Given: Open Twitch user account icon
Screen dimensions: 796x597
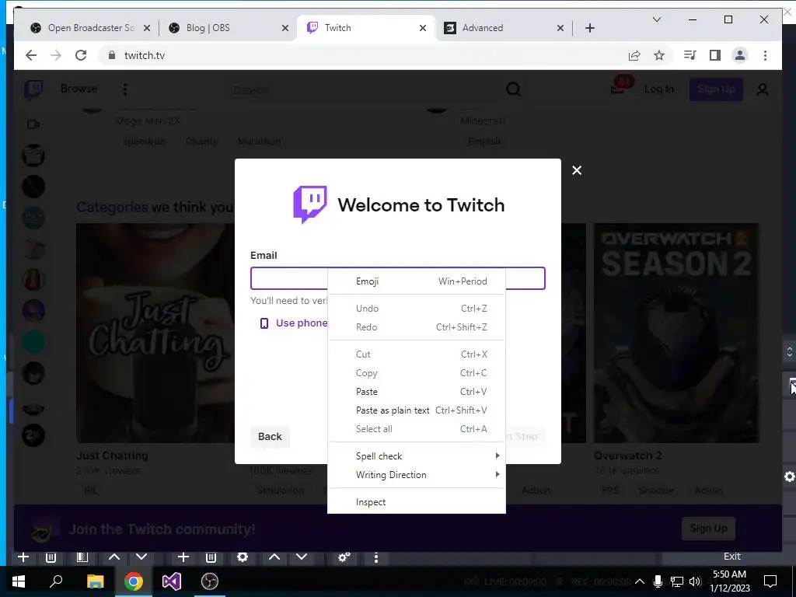Looking at the screenshot, I should click(x=762, y=90).
